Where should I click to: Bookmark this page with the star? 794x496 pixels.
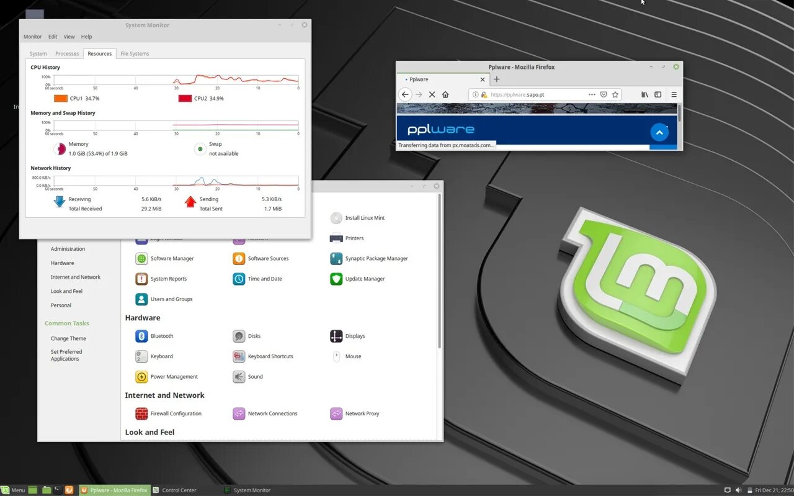point(615,94)
